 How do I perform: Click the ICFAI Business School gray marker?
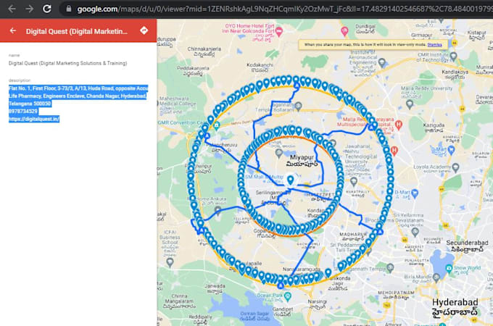tap(170, 262)
